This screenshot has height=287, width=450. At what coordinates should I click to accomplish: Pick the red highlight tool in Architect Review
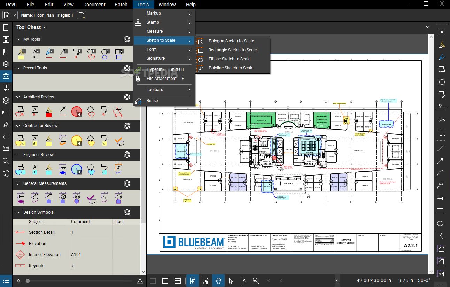tap(48, 112)
